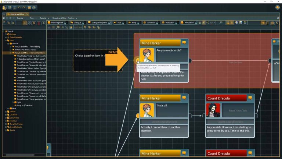The height and width of the screenshot is (159, 282).
Task: Click the connection line style icon beside A7
Action: point(207,22)
